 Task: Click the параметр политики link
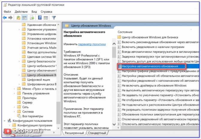pyautogui.click(x=92, y=44)
